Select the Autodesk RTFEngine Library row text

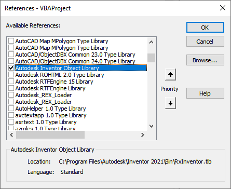click(50, 88)
